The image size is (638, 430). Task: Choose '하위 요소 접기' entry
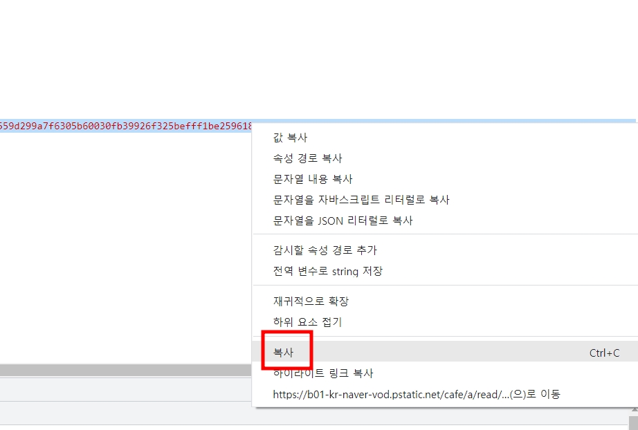[445, 322]
